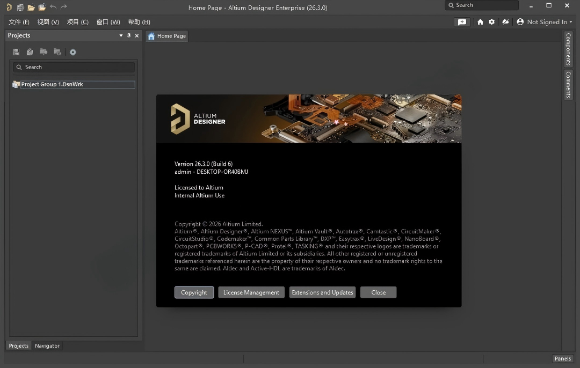Click the disconnected cloud status icon
The width and height of the screenshot is (580, 368).
pyautogui.click(x=505, y=22)
